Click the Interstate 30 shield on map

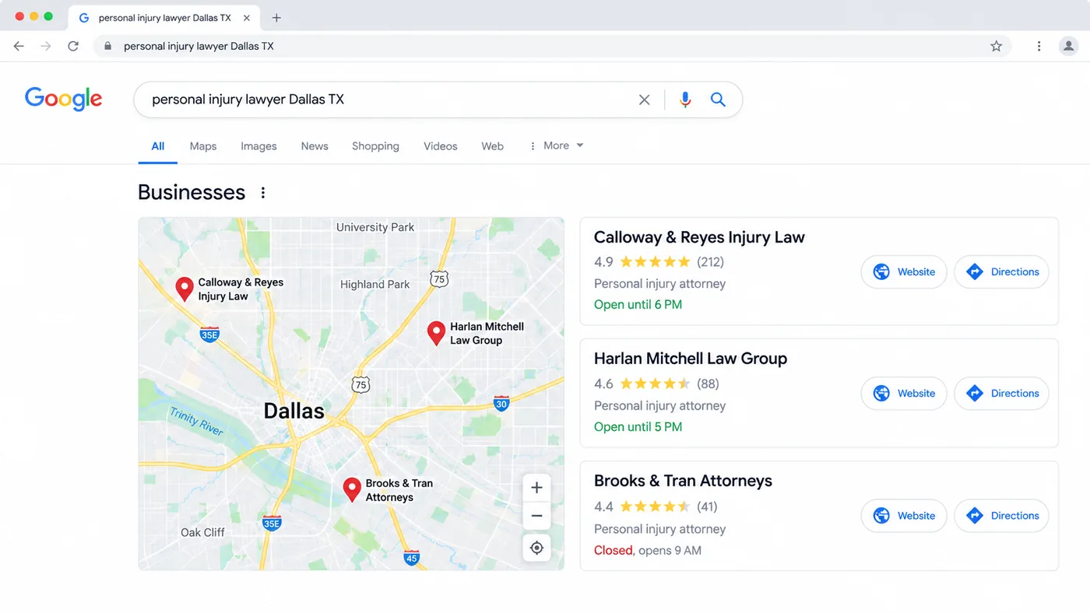pos(501,403)
